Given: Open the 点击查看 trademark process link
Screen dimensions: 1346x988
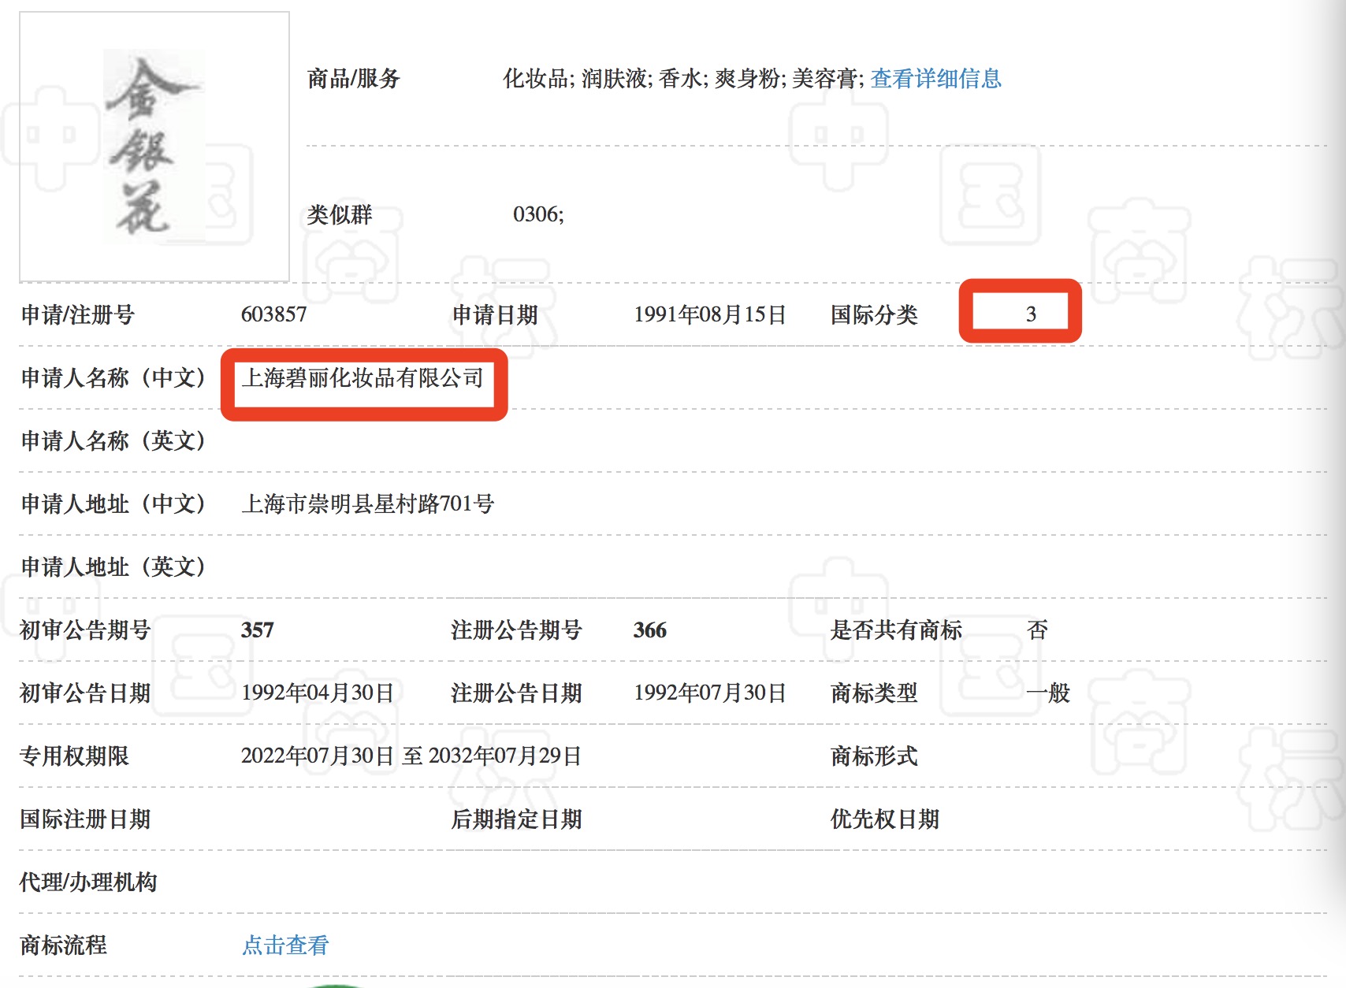Looking at the screenshot, I should click(x=285, y=945).
